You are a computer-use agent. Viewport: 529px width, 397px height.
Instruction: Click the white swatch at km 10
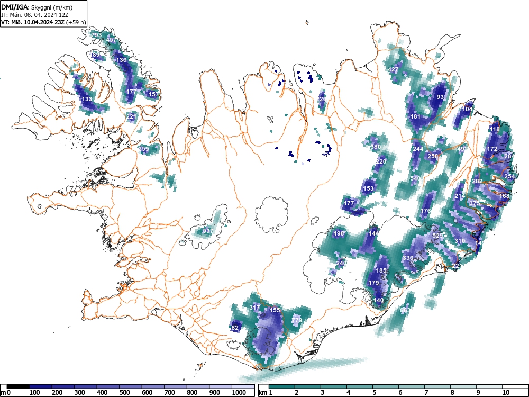(x=515, y=386)
